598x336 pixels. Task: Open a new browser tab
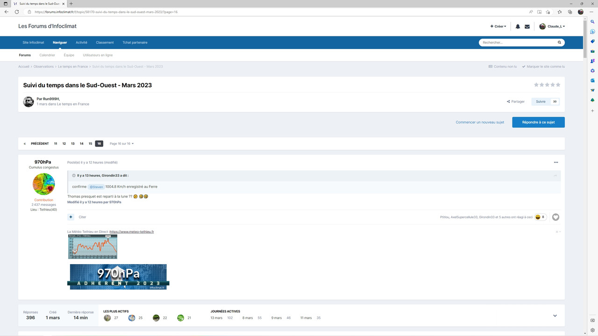click(71, 3)
